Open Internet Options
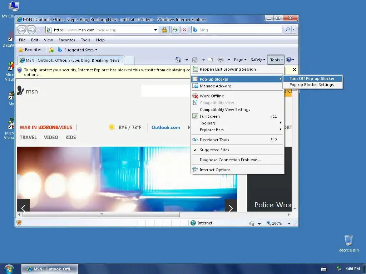Image resolution: width=366 pixels, height=274 pixels. click(237, 170)
